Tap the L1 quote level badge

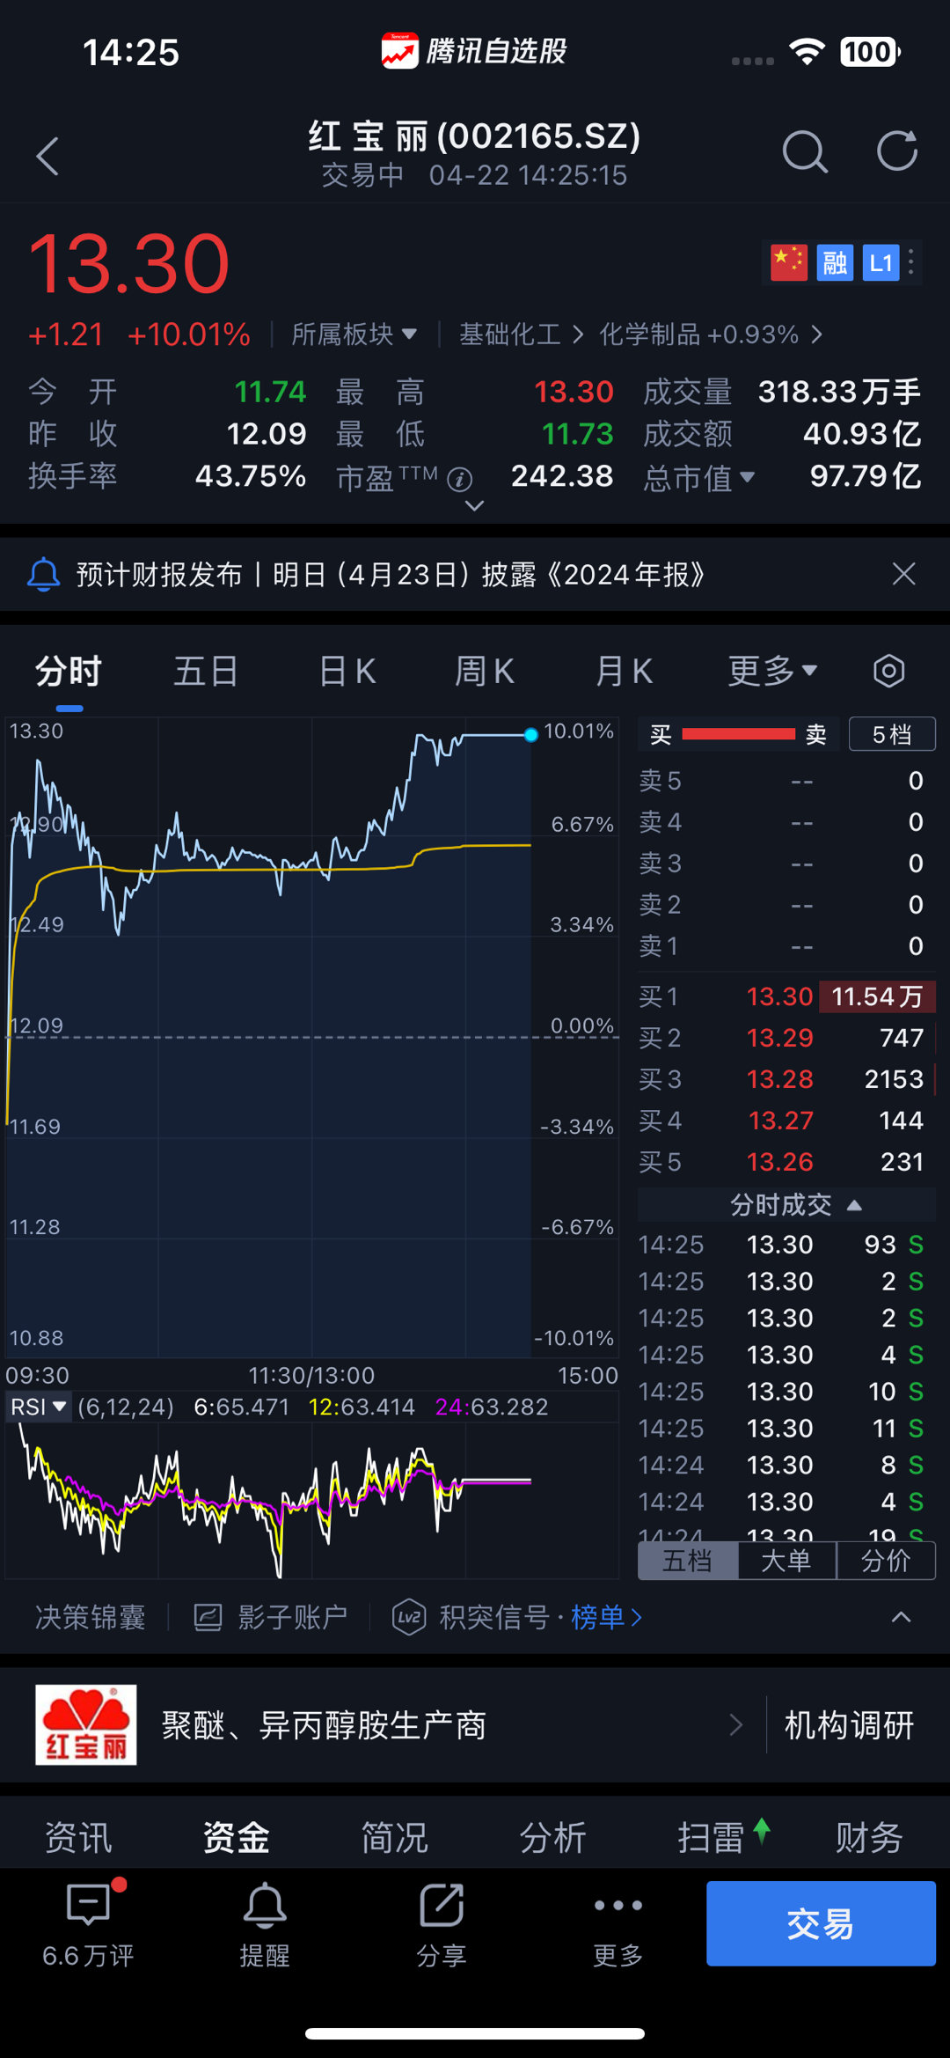point(881,262)
